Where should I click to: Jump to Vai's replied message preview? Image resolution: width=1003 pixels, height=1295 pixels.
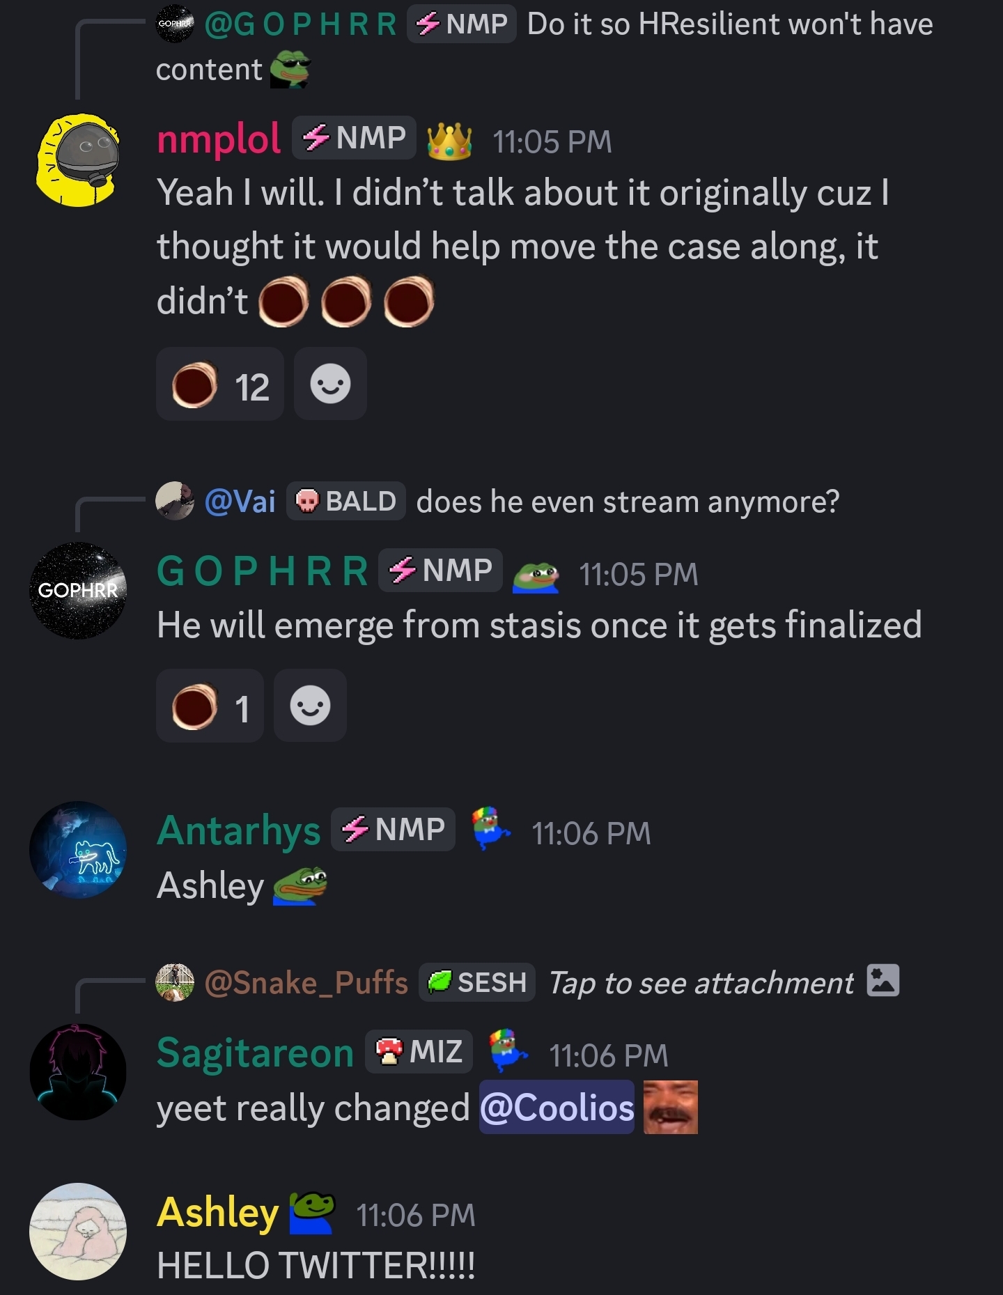click(497, 501)
